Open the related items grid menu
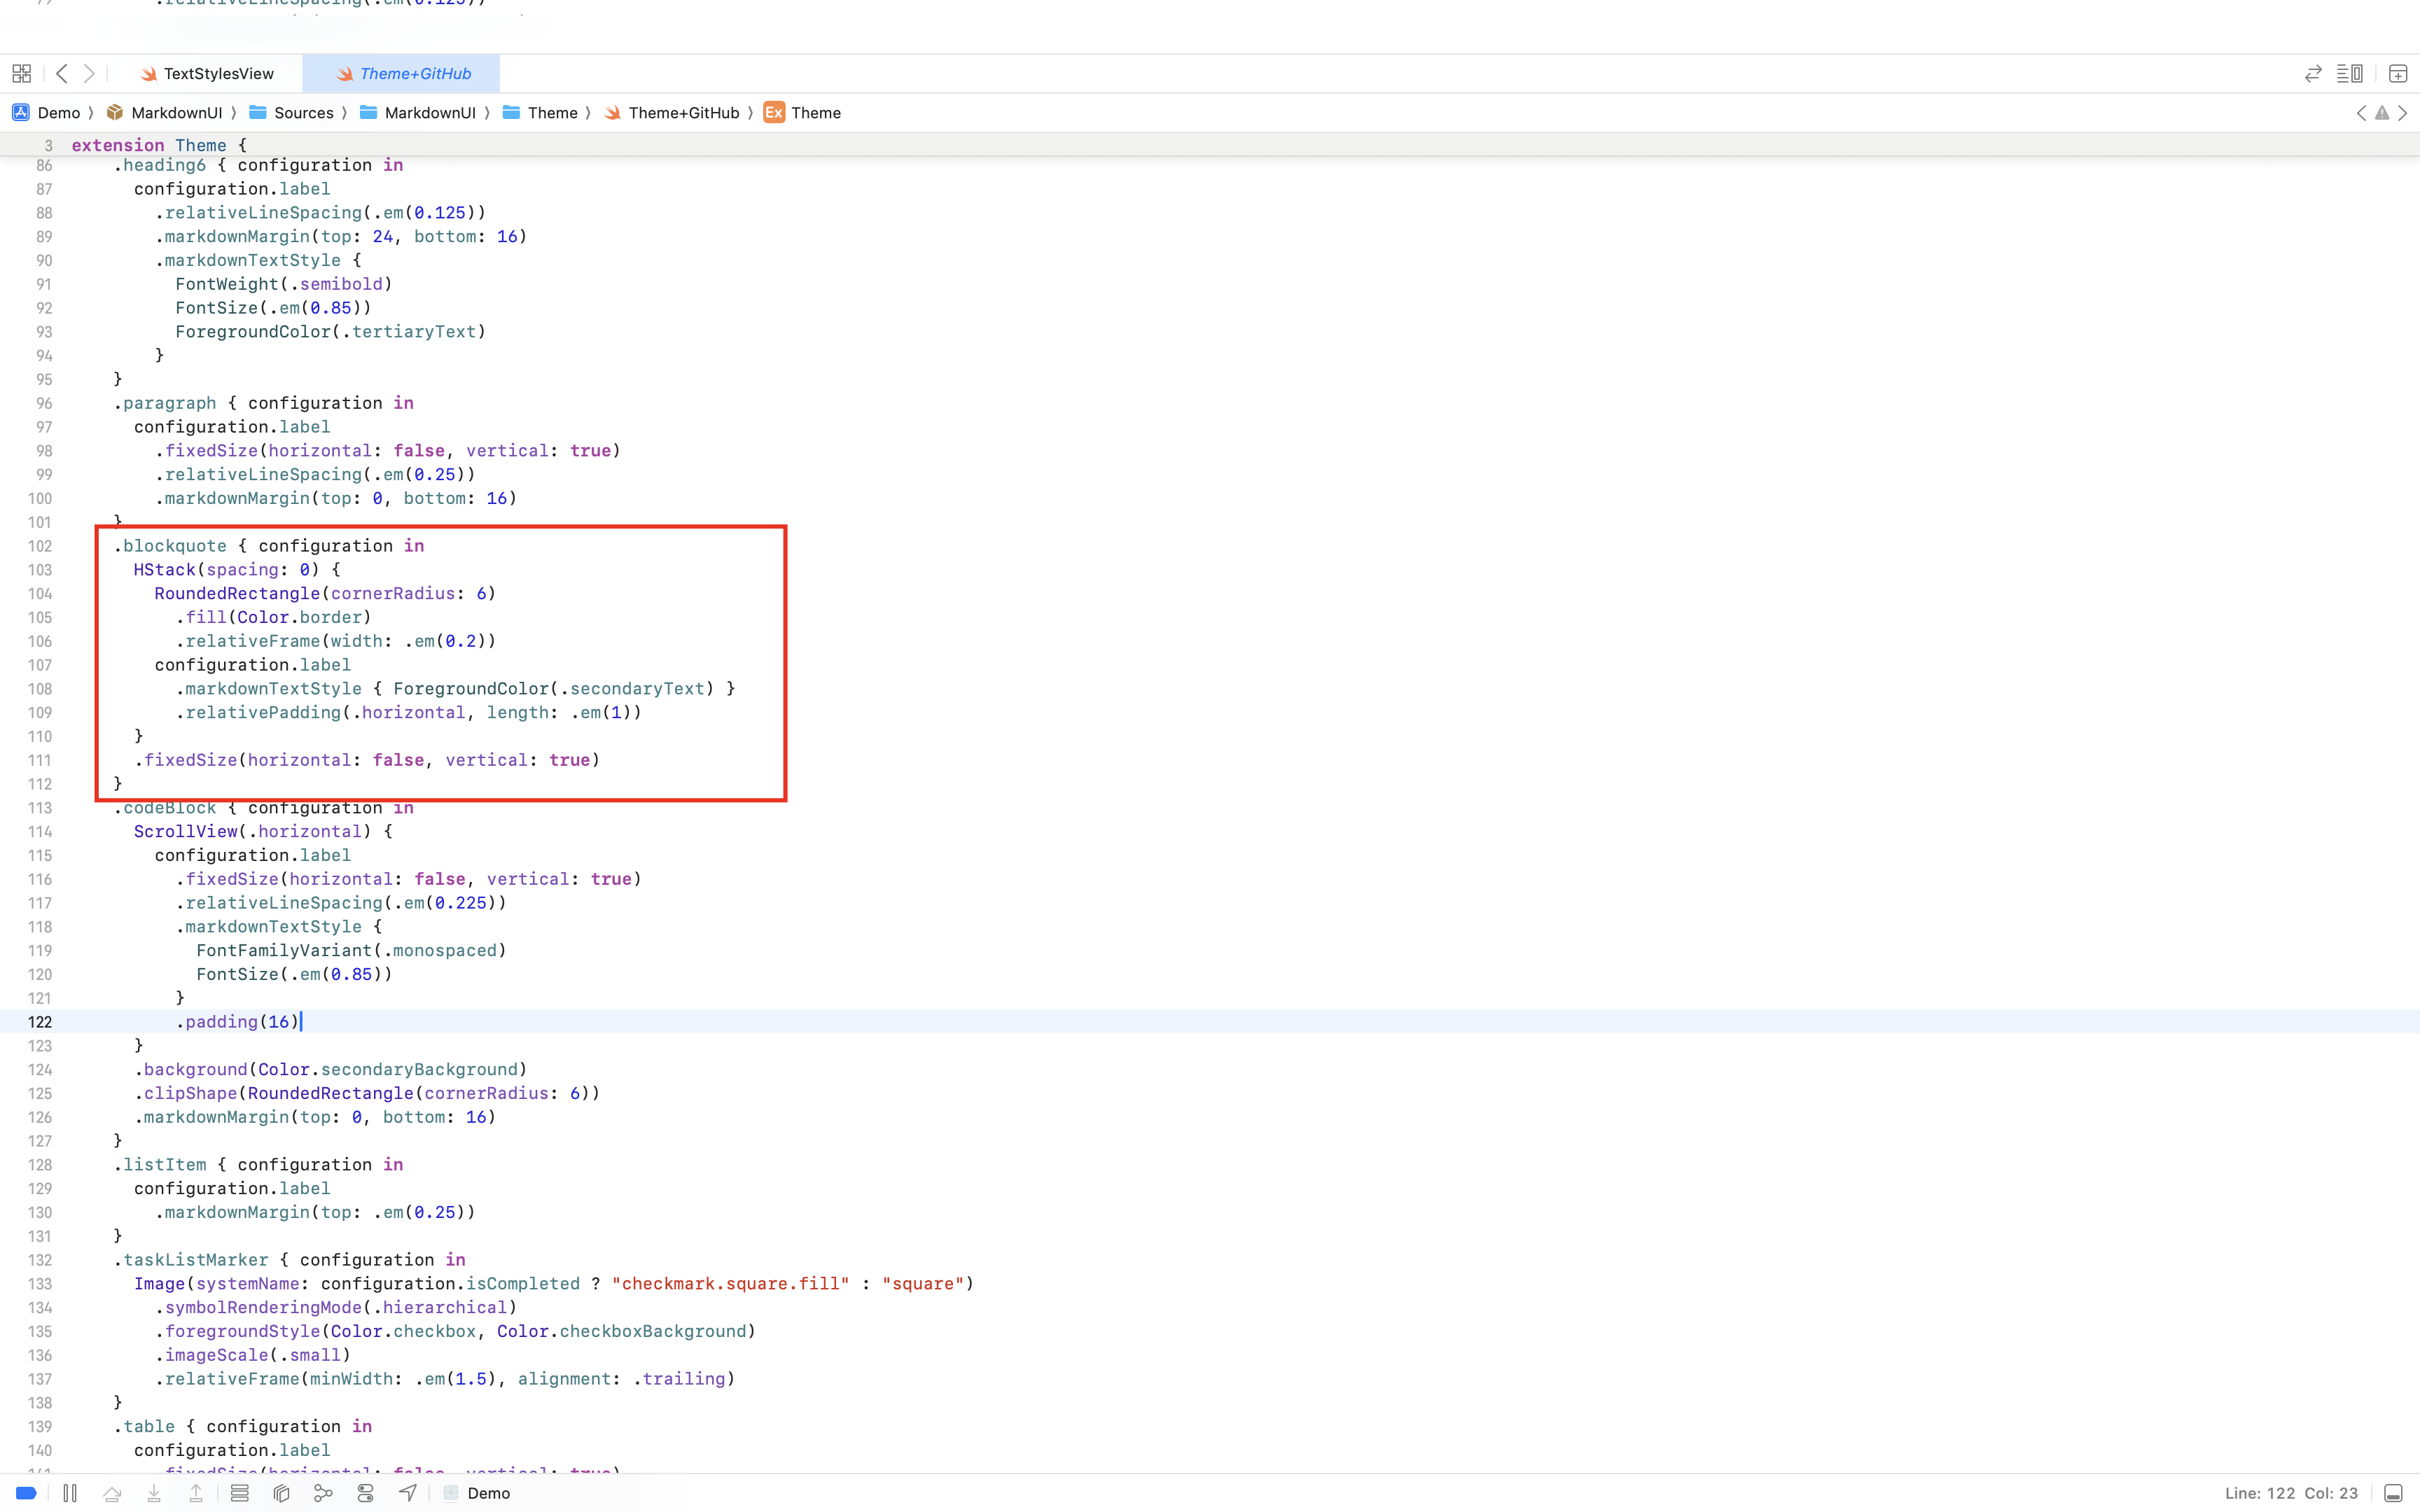Viewport: 2420px width, 1512px height. (21, 74)
